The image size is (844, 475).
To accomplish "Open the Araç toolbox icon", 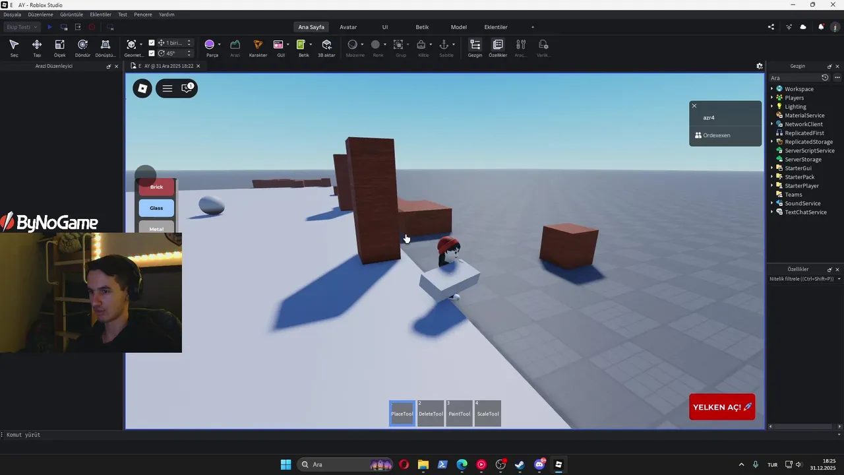I will [x=521, y=47].
